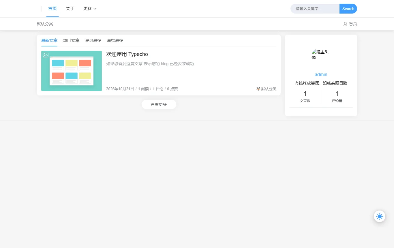The width and height of the screenshot is (394, 248).
Task: Click the admin author name
Action: [x=321, y=74]
